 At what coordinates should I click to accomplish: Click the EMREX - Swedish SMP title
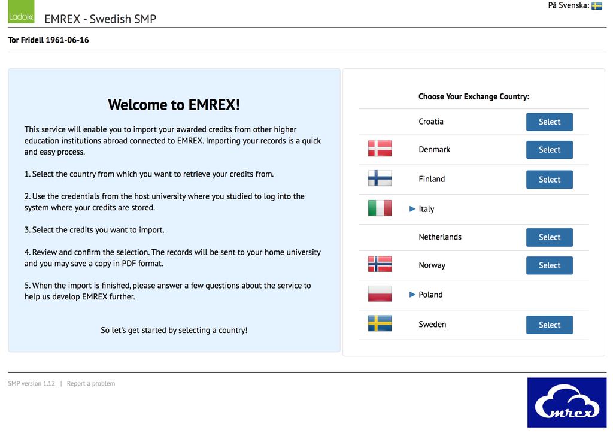tap(101, 19)
